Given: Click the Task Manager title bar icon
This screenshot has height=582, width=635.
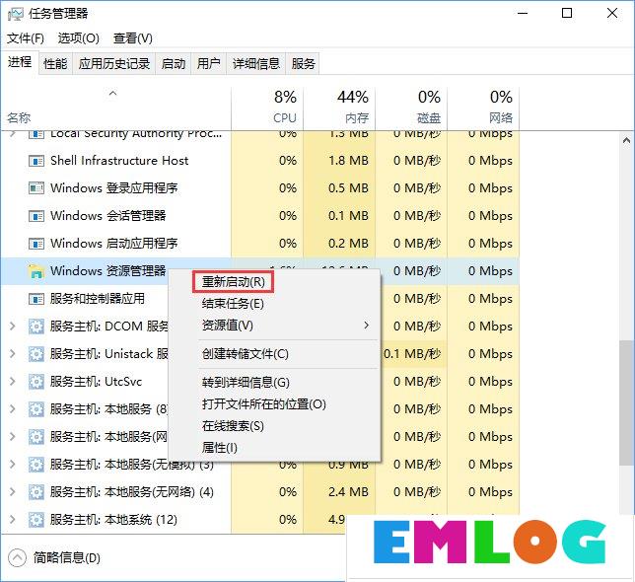Looking at the screenshot, I should pyautogui.click(x=16, y=14).
